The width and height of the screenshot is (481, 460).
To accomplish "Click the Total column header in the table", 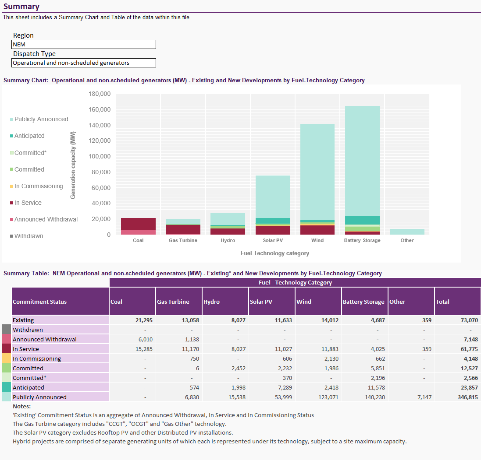I will point(457,302).
